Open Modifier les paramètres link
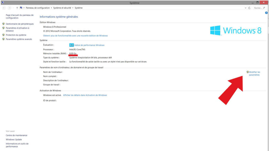269x151 pixels. click(254, 73)
